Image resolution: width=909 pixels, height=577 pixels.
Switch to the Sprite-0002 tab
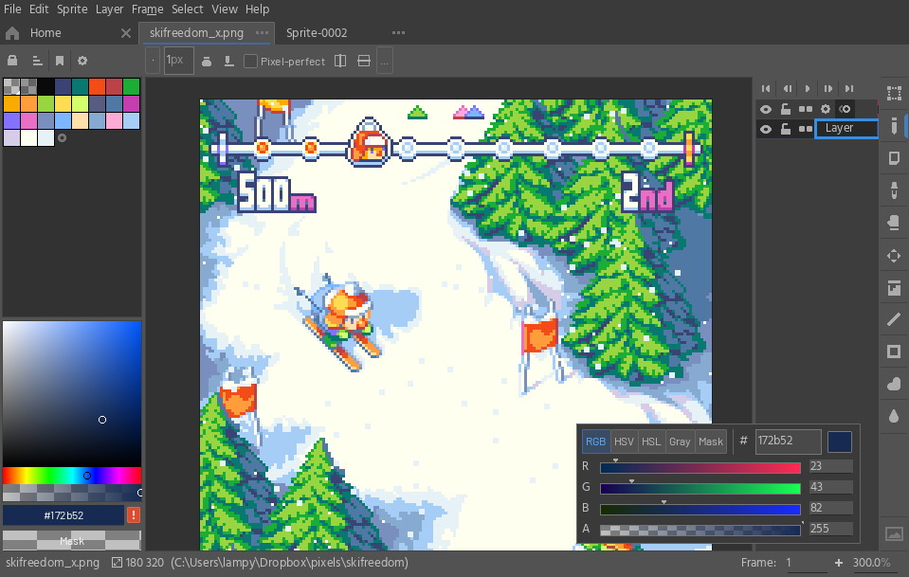click(x=317, y=33)
